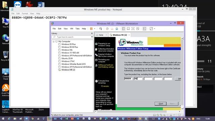The height and width of the screenshot is (121, 215).
Task: Click the Back button in Windows ME setup
Action: (x=161, y=104)
